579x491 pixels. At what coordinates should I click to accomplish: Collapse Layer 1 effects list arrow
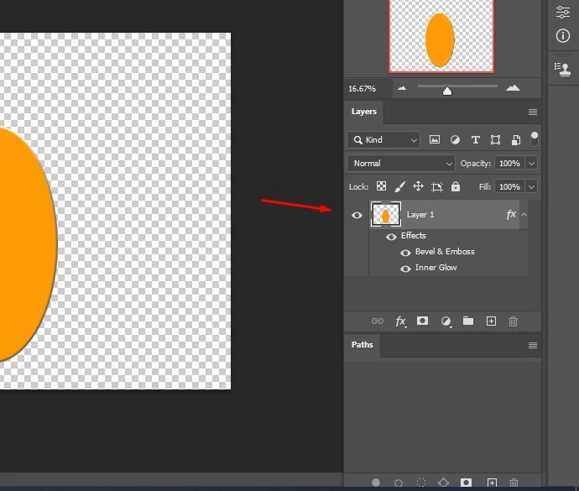tap(524, 215)
